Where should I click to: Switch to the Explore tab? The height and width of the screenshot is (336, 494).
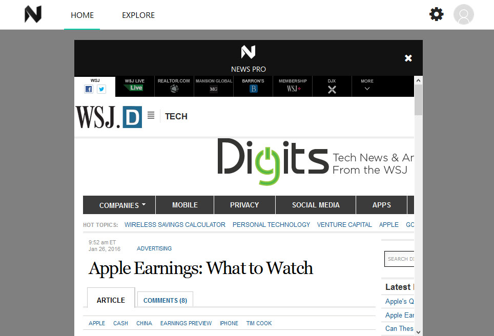click(138, 15)
